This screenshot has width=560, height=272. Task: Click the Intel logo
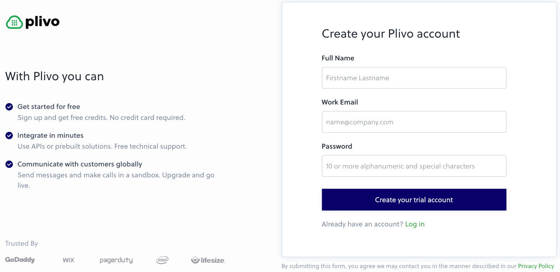coord(162,260)
